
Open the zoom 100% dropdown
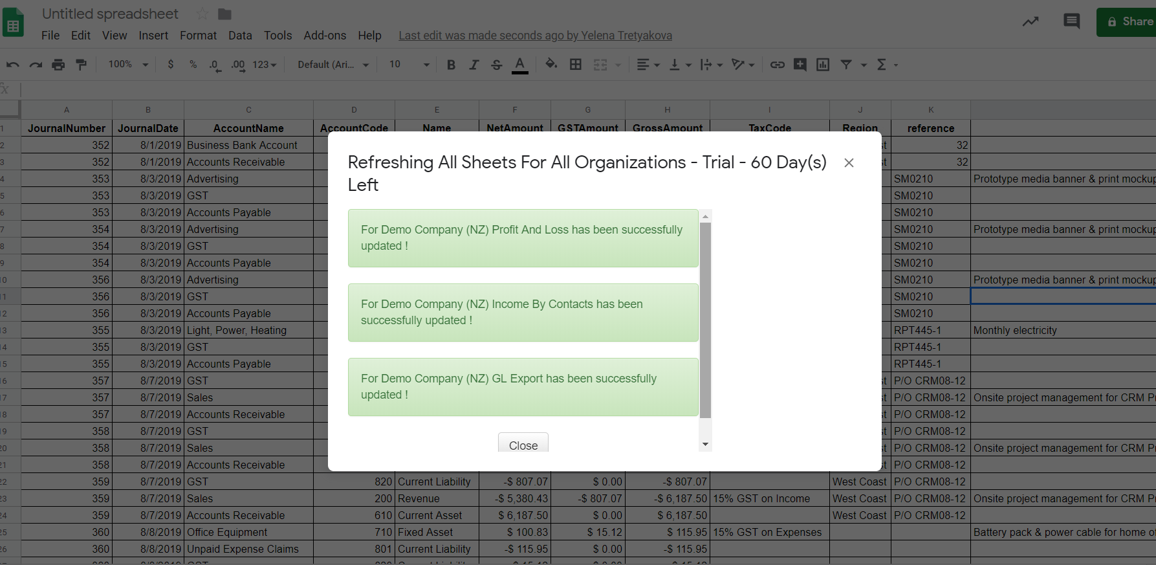pyautogui.click(x=128, y=64)
